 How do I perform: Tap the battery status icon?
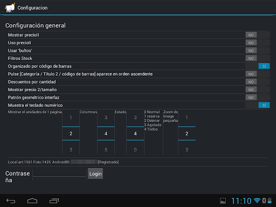pos(270,201)
